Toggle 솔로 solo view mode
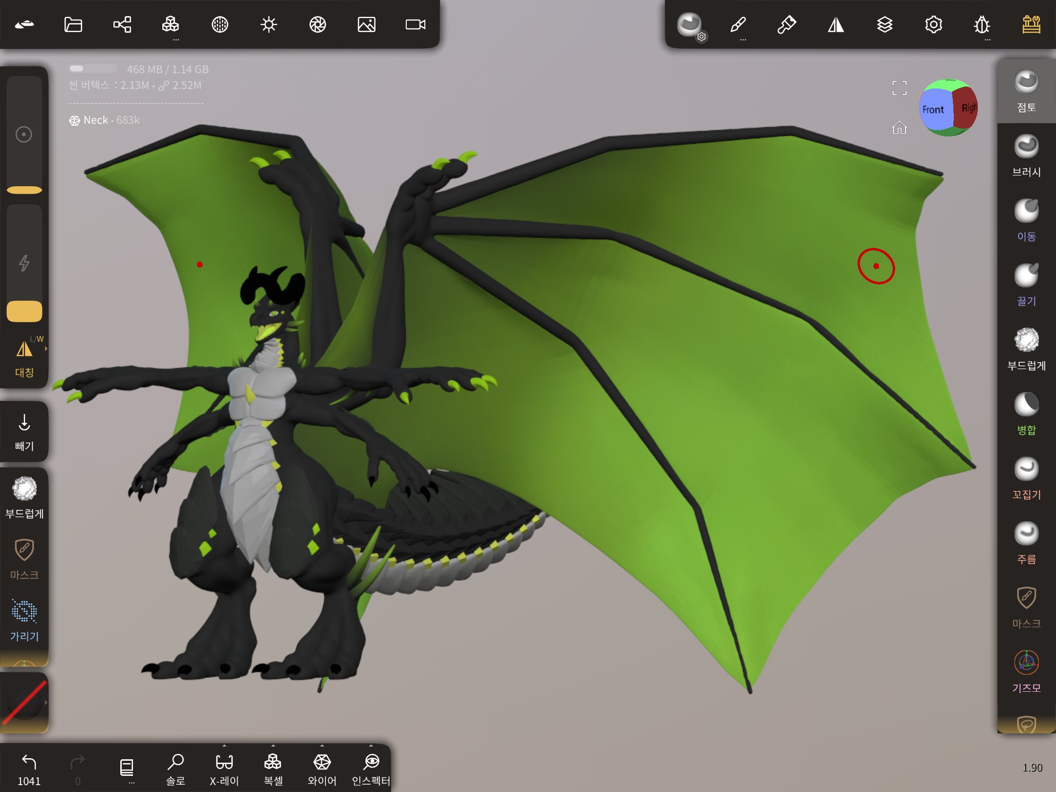This screenshot has width=1056, height=792. [175, 769]
